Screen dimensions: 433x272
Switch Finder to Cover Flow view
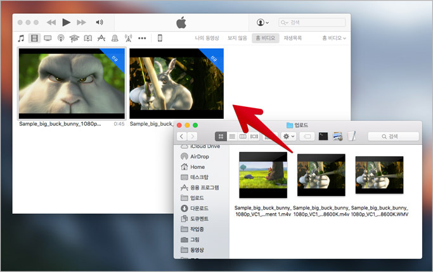(x=254, y=137)
